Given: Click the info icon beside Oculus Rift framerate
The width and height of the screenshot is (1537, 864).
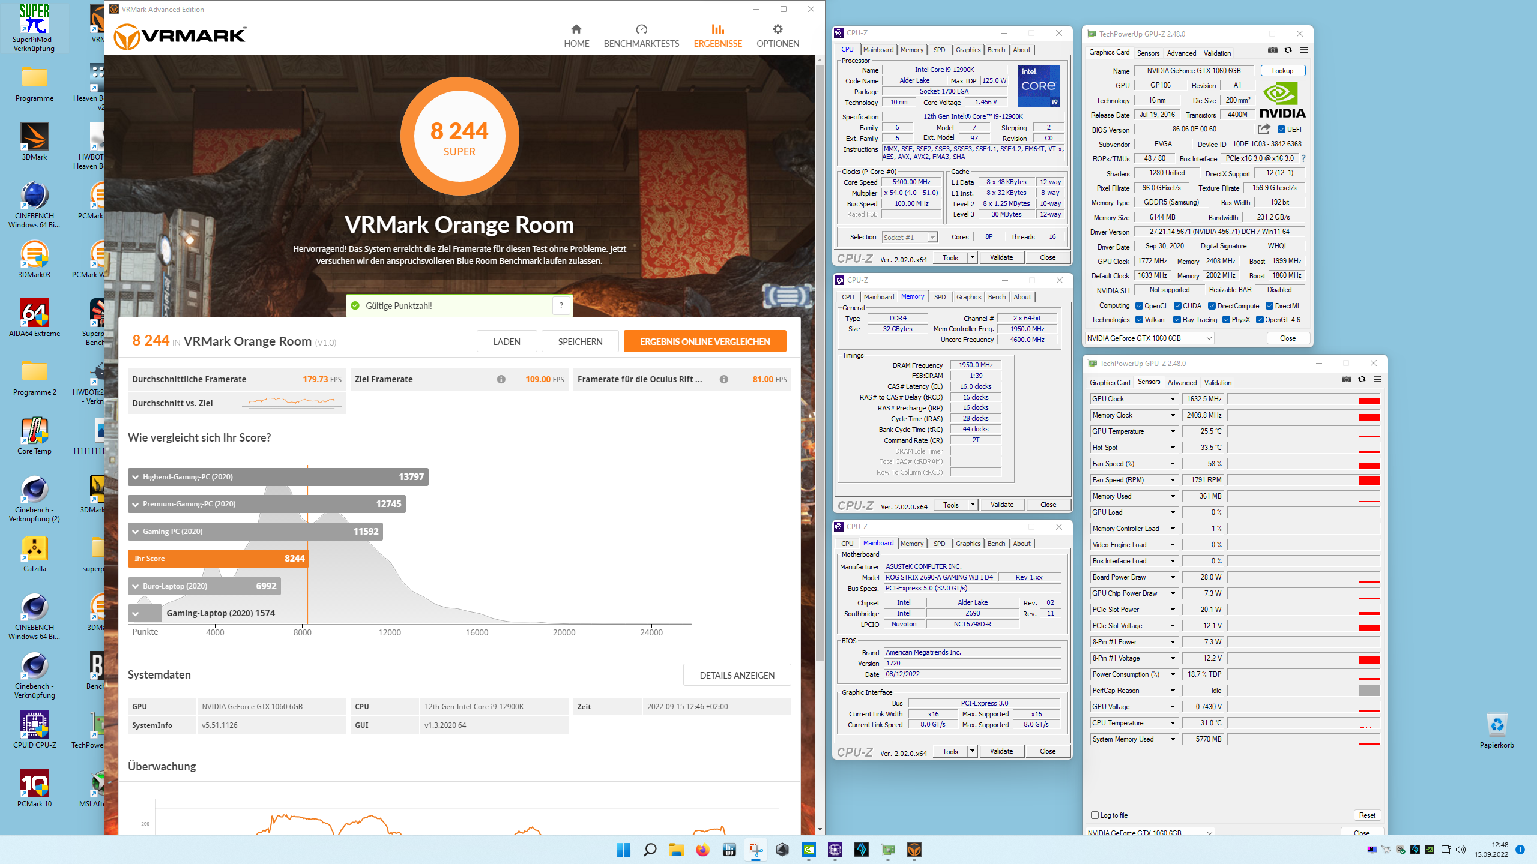Looking at the screenshot, I should (723, 379).
